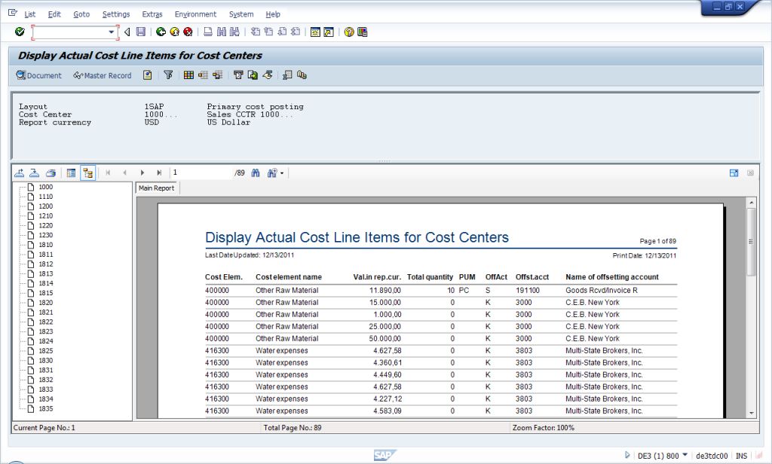Click the Save Layout icon

tap(218, 75)
